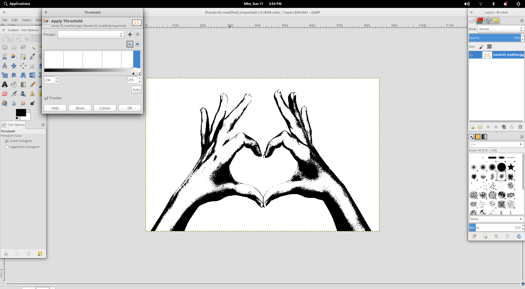Viewport: 525px width, 289px height.
Task: Select the Clone stamp tool
Action: pos(33,94)
